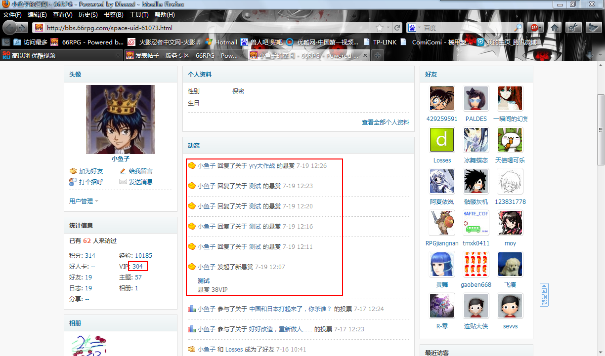Click 小鱼子's crowned avatar picture
This screenshot has height=356, width=605.
pyautogui.click(x=121, y=119)
